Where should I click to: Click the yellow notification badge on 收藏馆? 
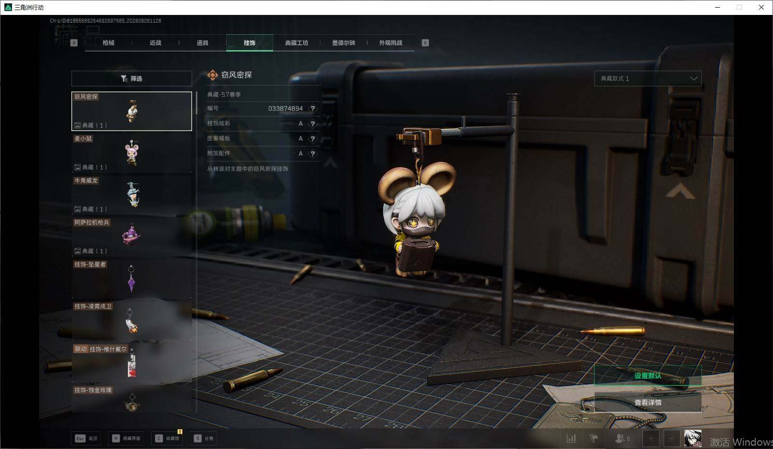[180, 432]
